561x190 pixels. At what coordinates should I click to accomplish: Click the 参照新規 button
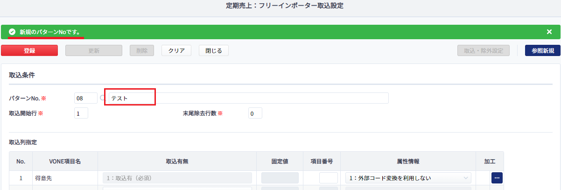(x=542, y=50)
